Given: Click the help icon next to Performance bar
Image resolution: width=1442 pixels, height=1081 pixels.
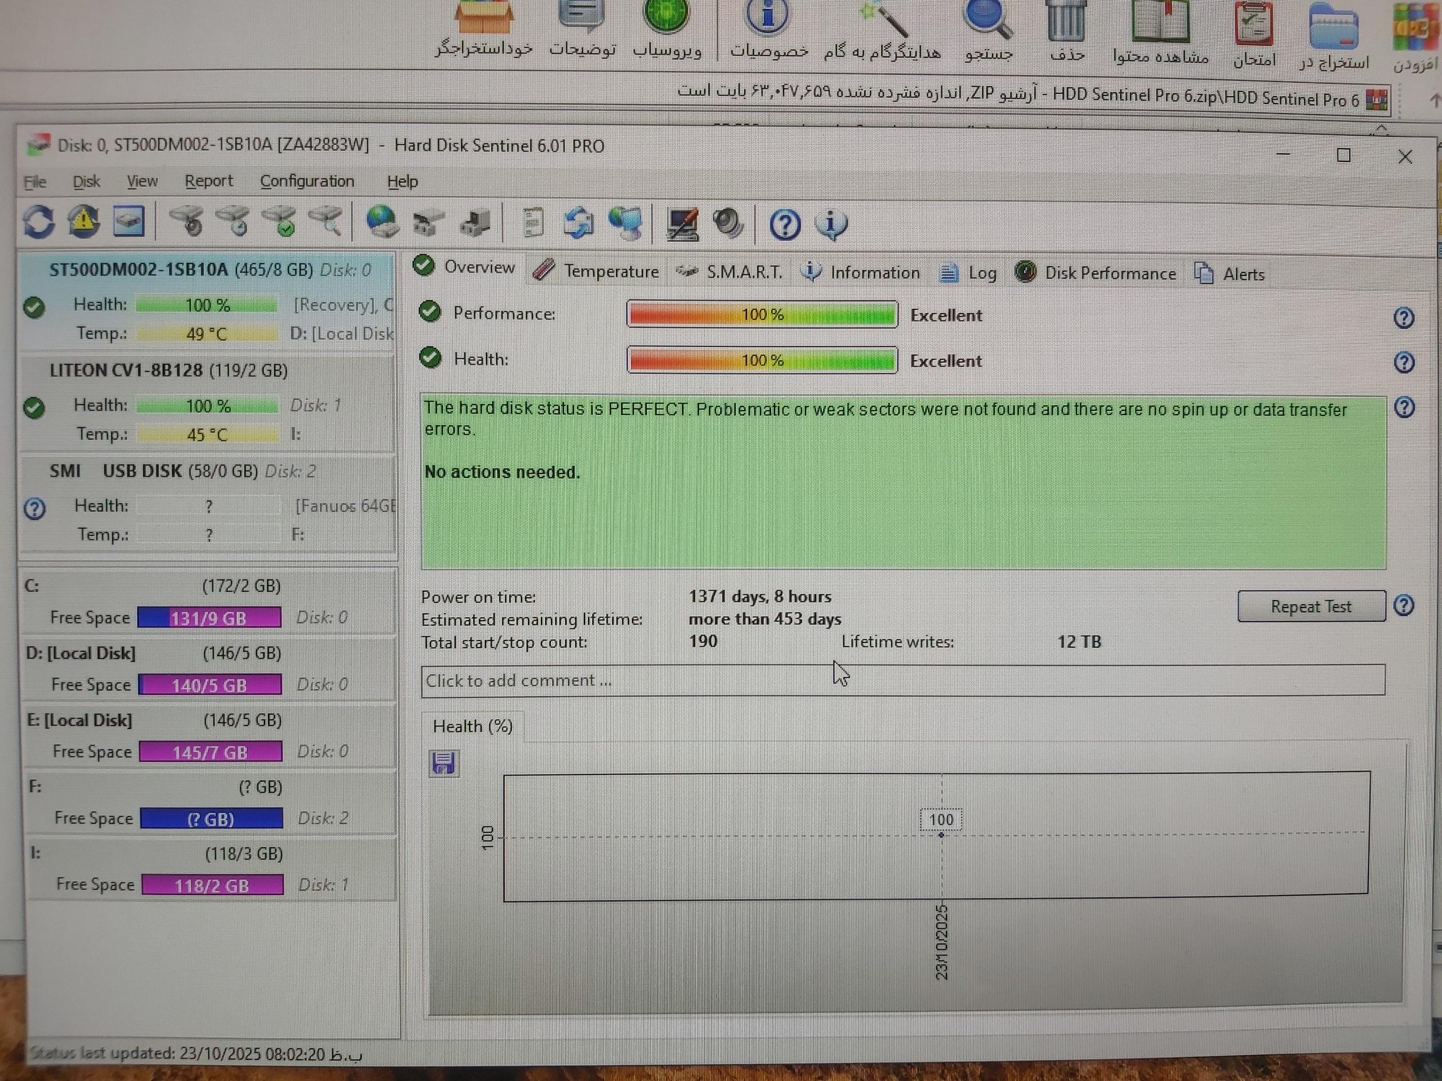Looking at the screenshot, I should (x=1403, y=318).
